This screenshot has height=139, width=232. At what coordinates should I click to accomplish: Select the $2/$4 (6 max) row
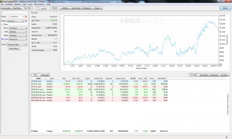coord(99,81)
